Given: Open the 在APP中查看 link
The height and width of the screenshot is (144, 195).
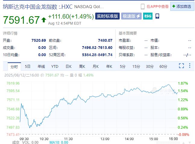Looking at the screenshot, I should coord(158,6).
